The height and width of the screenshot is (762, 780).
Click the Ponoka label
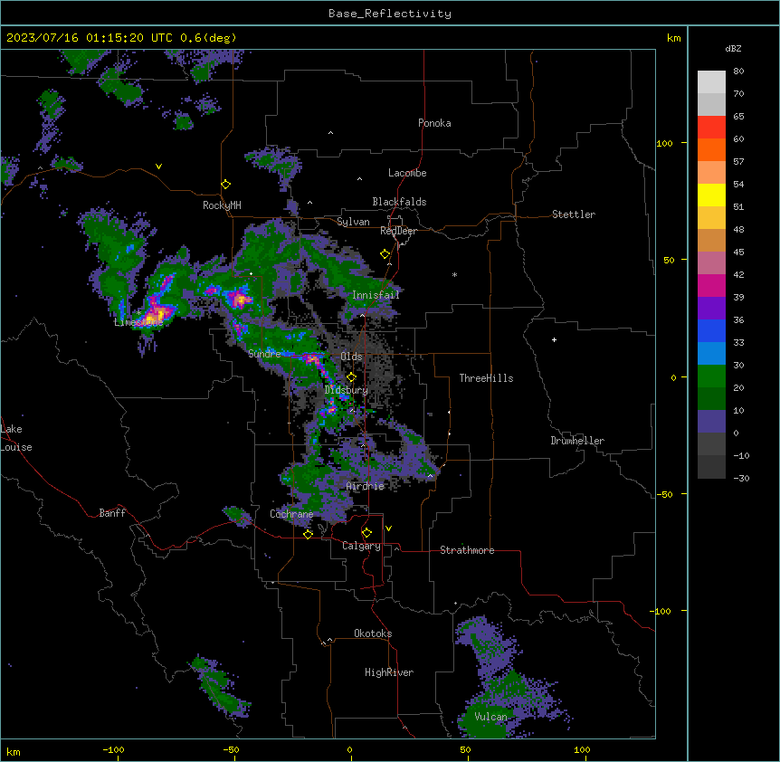[434, 123]
